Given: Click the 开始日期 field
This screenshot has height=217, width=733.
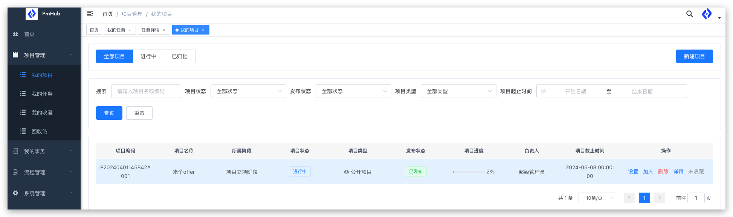Looking at the screenshot, I should 576,91.
